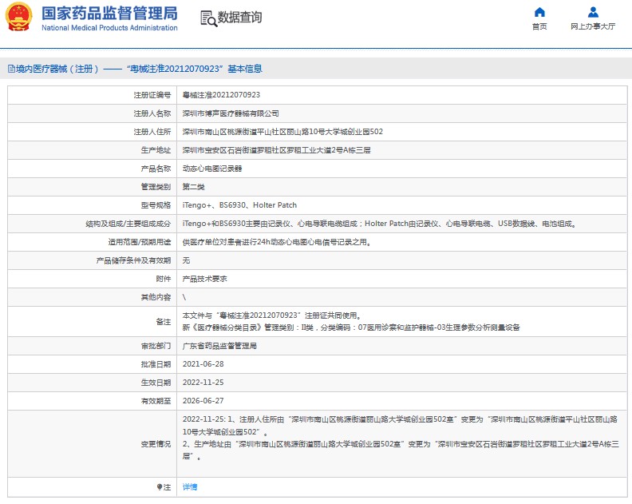The height and width of the screenshot is (504, 632).
Task: Select effective date 2022-11-25
Action: click(x=203, y=383)
